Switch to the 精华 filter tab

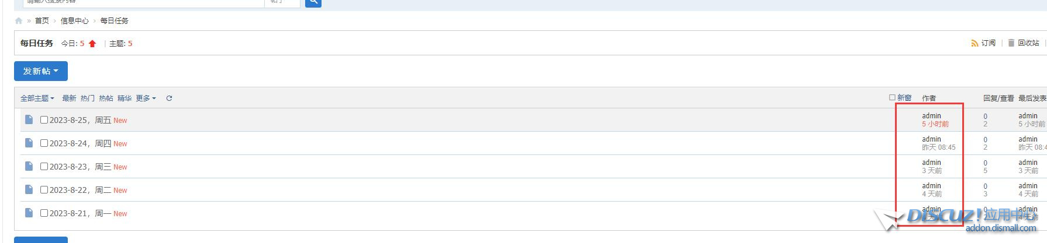coord(125,98)
